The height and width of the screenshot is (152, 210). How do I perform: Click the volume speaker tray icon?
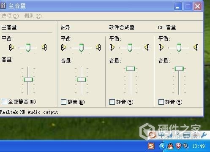coord(185,146)
